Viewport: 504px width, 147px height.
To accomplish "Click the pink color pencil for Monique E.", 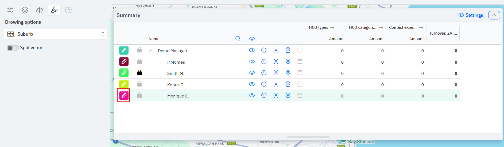I will coord(124,95).
